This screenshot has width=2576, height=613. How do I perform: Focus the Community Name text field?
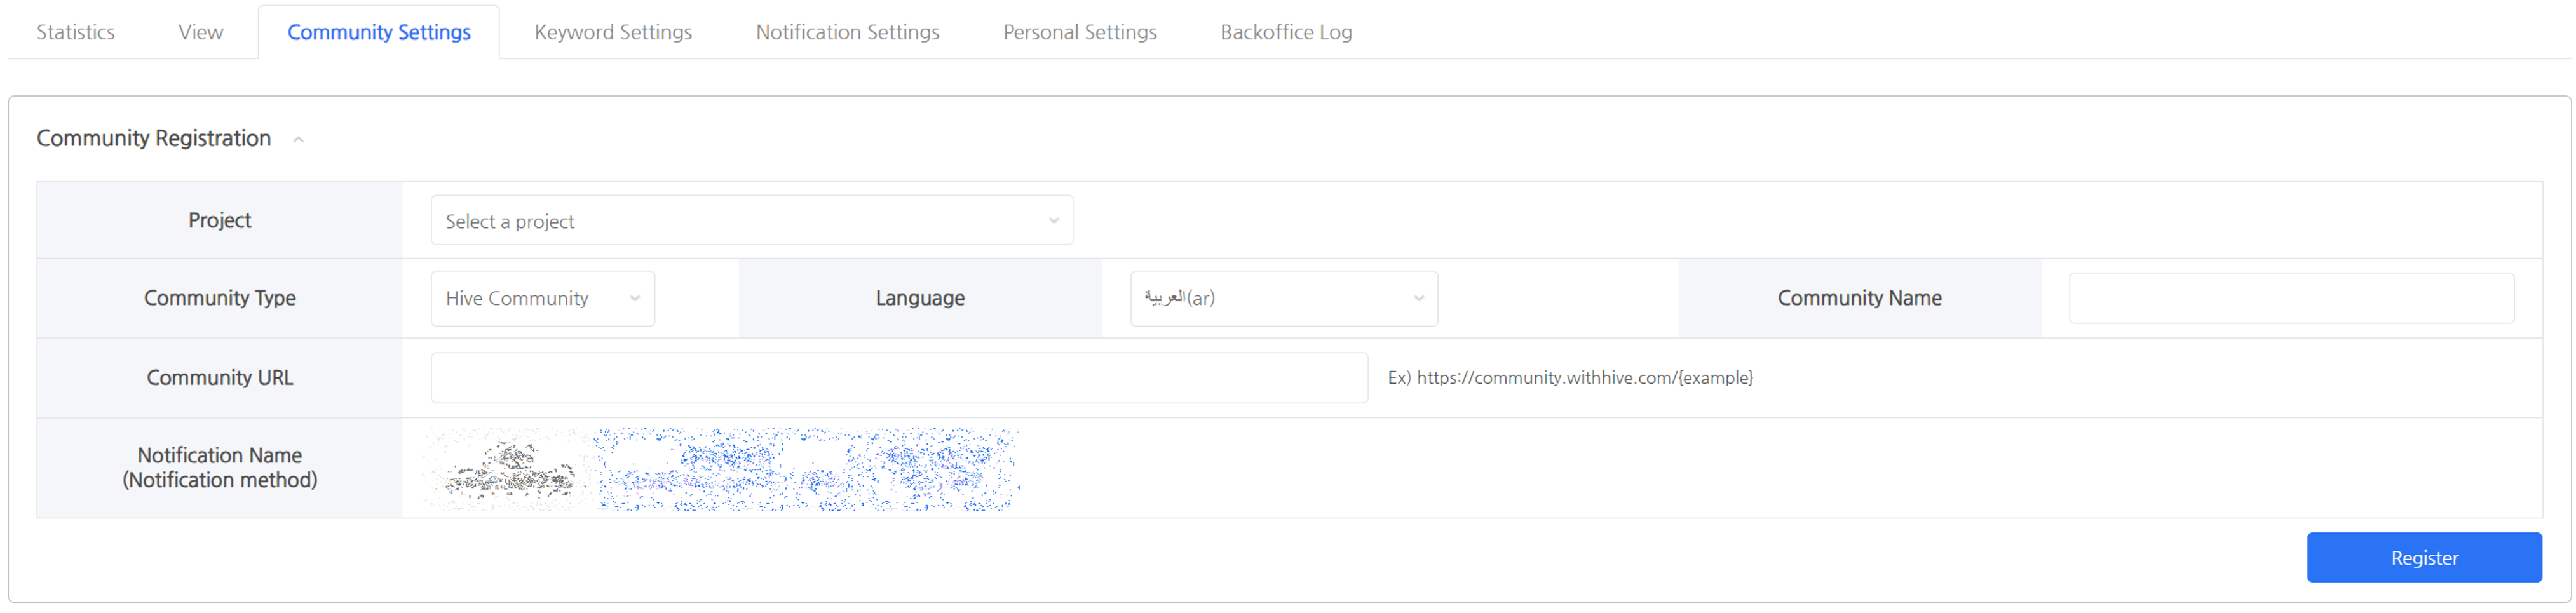[2290, 298]
